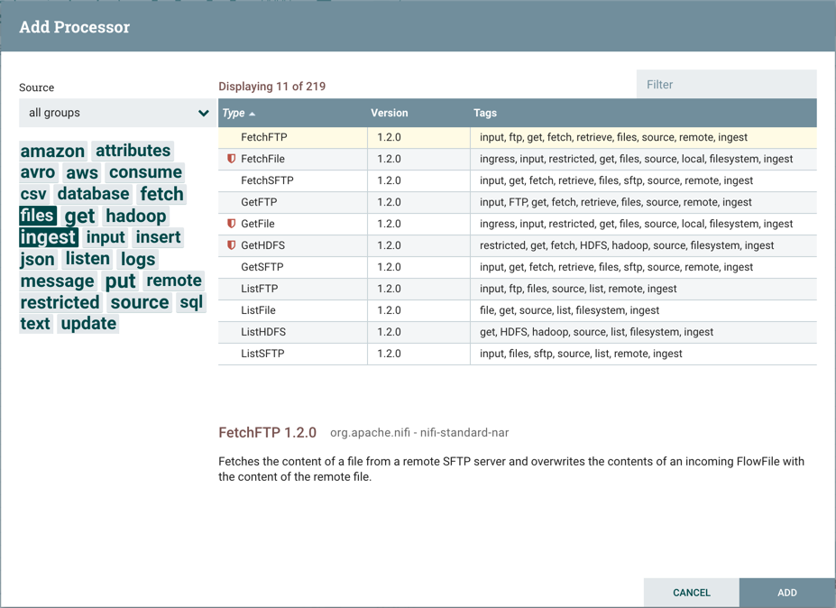
Task: Select the ListSFTP processor row
Action: pyautogui.click(x=263, y=354)
